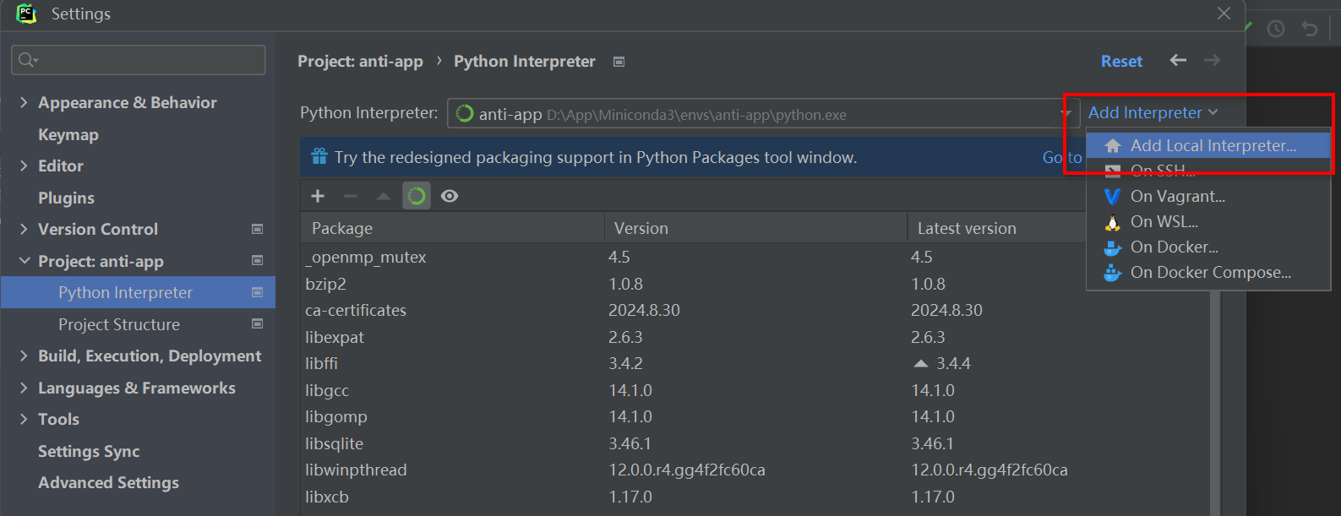Screen dimensions: 1341x516
Task: Select the libffi package row
Action: (x=321, y=363)
